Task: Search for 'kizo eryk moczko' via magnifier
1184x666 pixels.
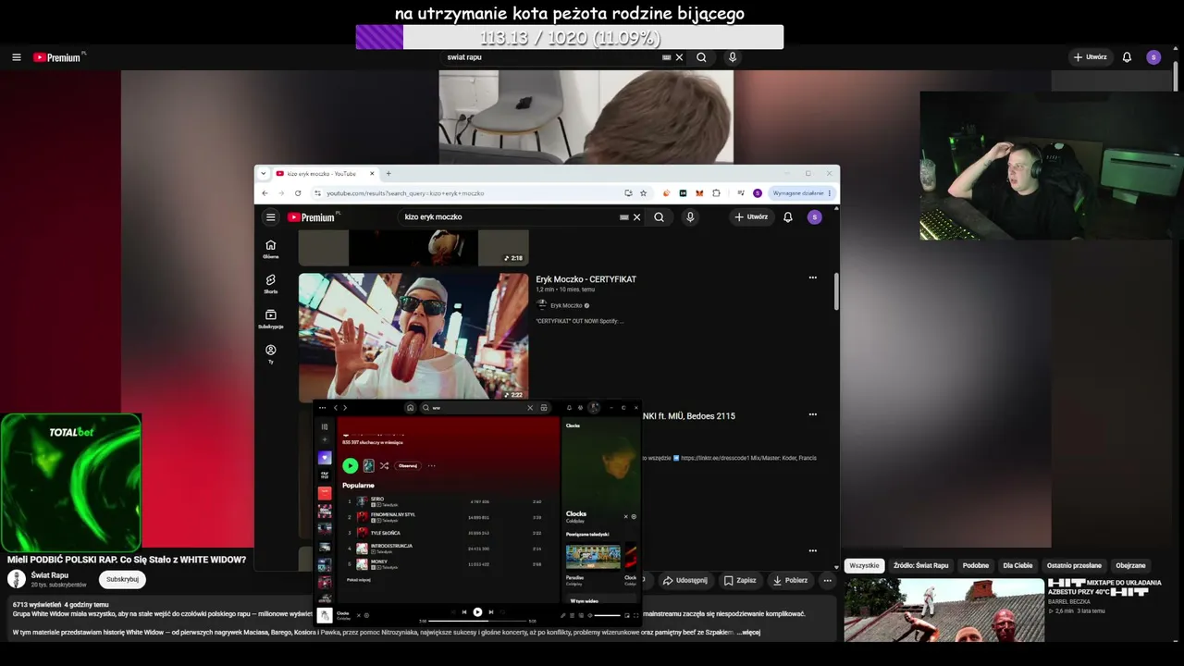Action: point(659,217)
